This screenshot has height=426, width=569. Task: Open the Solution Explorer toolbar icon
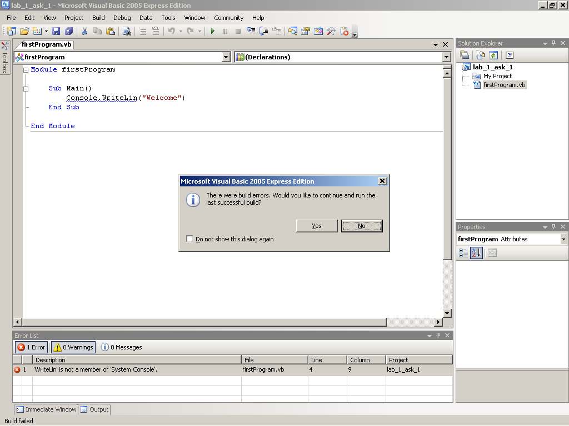coord(292,31)
